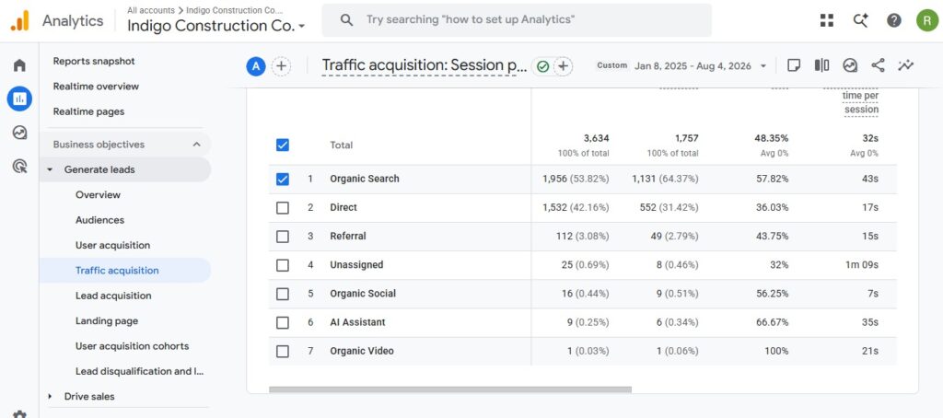Expand the Drive sales group
The width and height of the screenshot is (943, 418).
[50, 396]
